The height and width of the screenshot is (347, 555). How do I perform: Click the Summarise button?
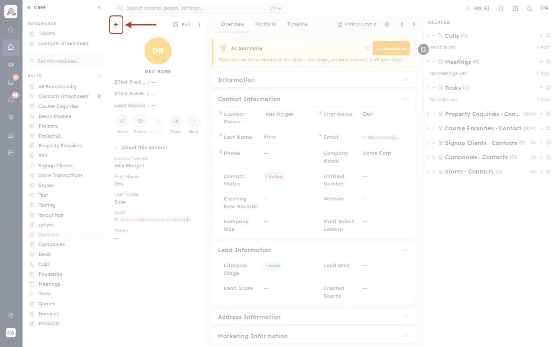391,49
